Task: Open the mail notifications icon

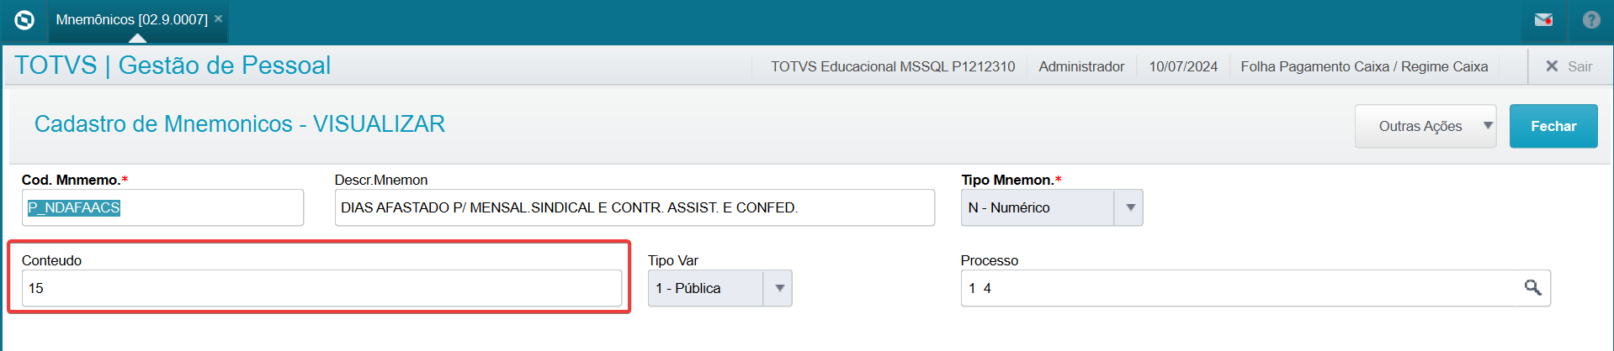Action: (x=1543, y=20)
